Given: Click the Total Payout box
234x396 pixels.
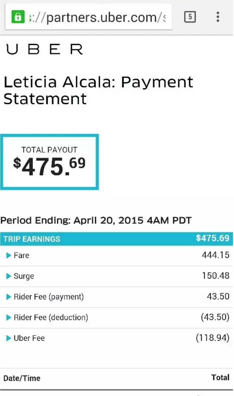Looking at the screenshot, I should click(x=50, y=162).
